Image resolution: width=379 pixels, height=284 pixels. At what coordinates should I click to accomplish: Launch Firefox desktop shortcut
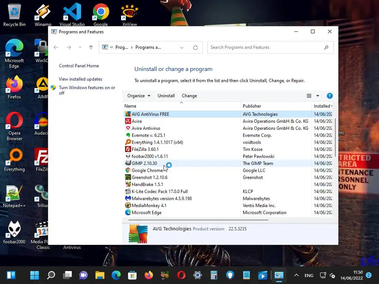point(14,87)
